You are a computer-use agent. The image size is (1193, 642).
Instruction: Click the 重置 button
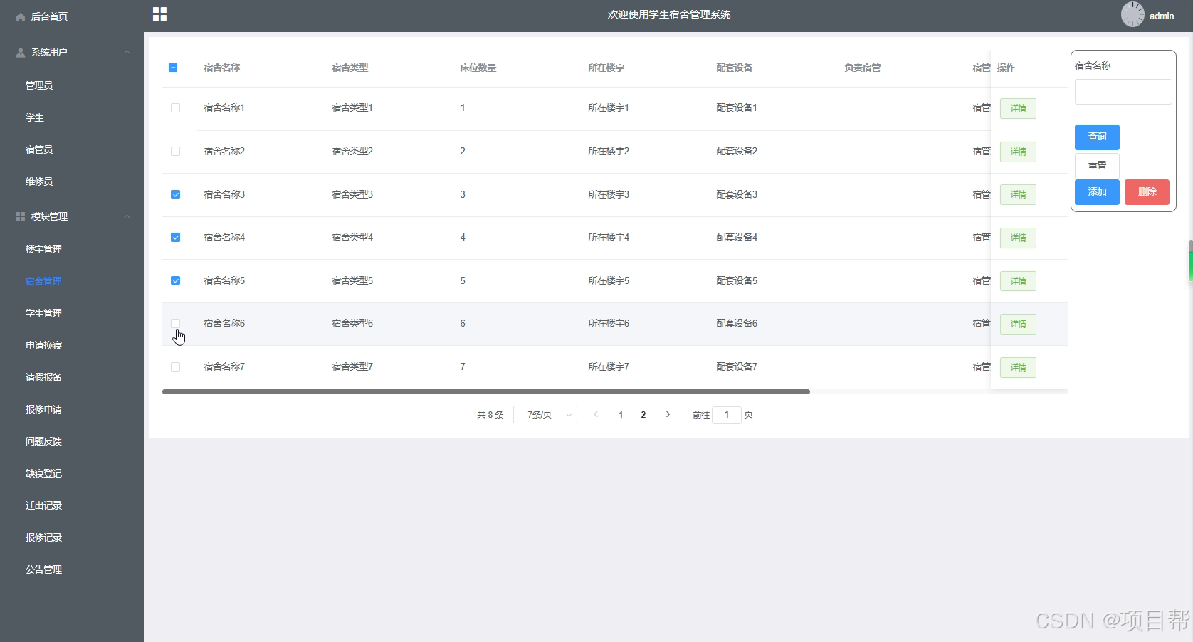[x=1097, y=165]
